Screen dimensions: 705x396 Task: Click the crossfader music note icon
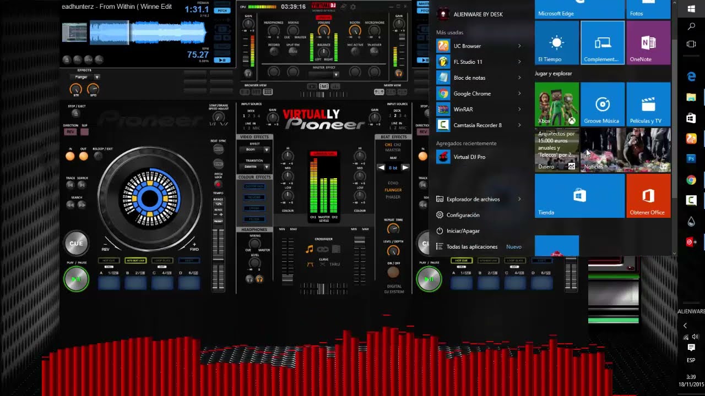[x=310, y=249]
